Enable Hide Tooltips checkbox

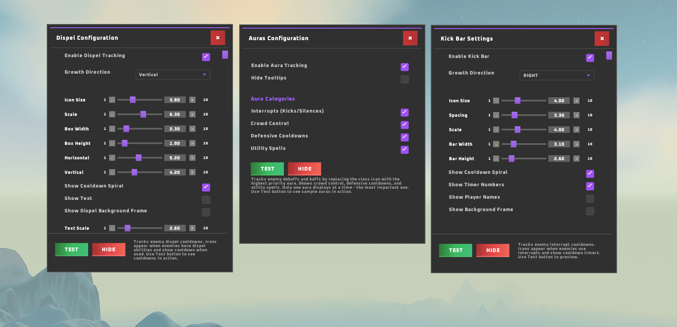pyautogui.click(x=405, y=79)
